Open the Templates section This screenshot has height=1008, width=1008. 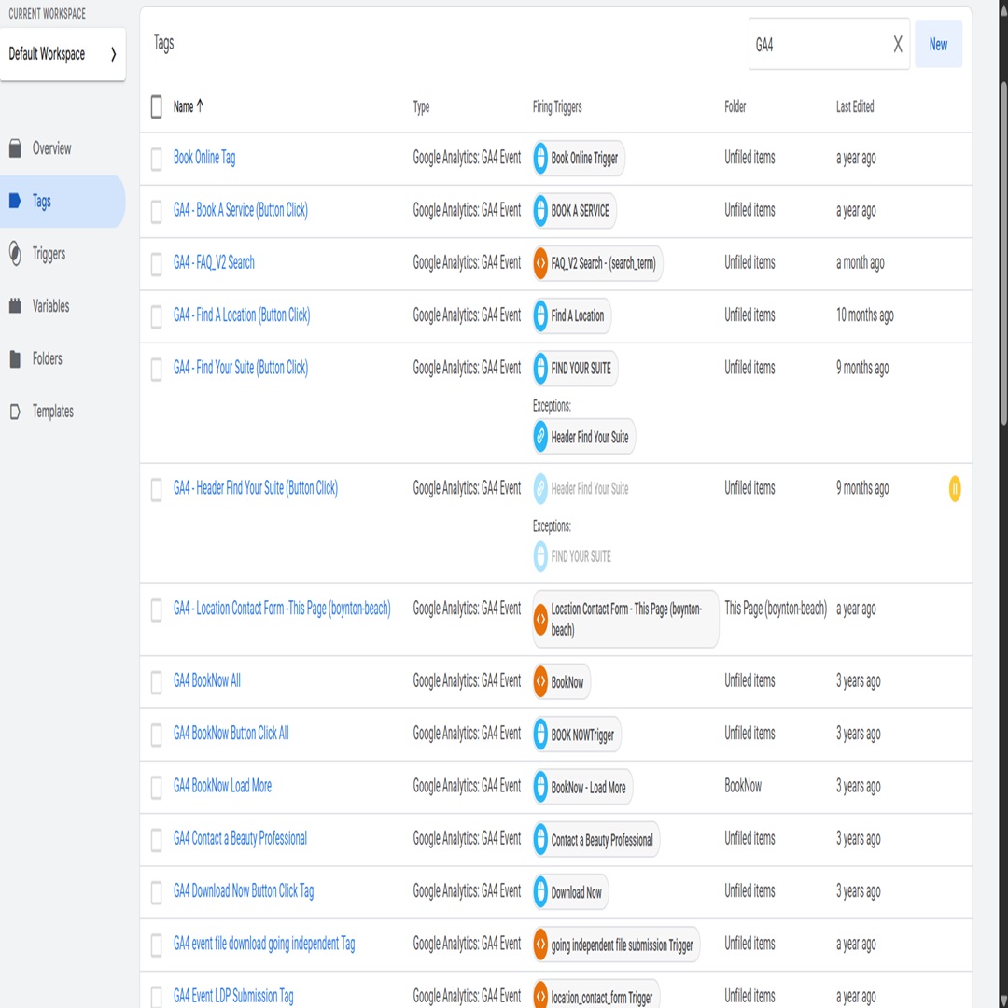tap(51, 411)
